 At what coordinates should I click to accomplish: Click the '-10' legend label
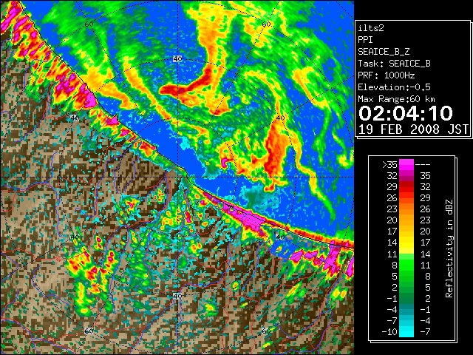pyautogui.click(x=389, y=332)
